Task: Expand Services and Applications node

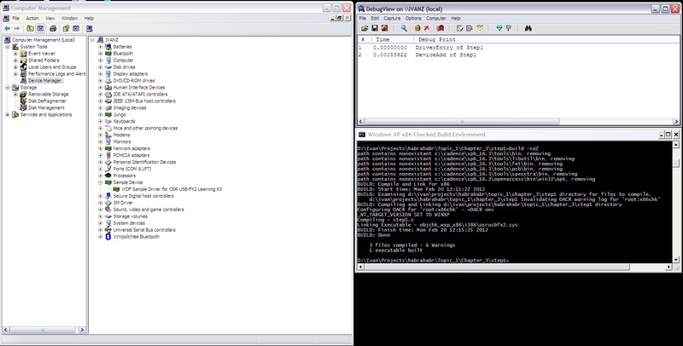Action: (8, 115)
